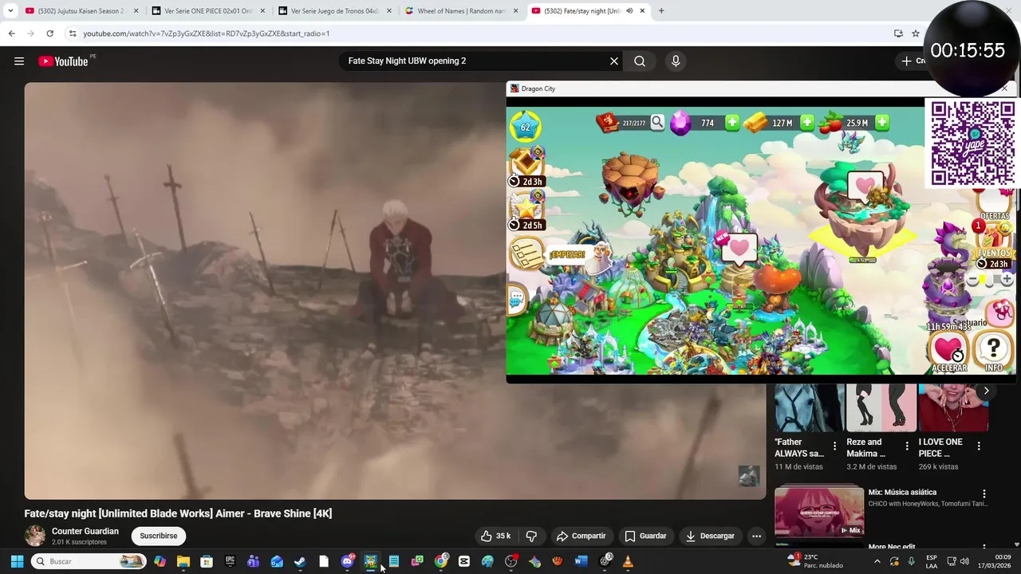Open the winged star event with 2d 5h
The image size is (1021, 574).
[526, 210]
